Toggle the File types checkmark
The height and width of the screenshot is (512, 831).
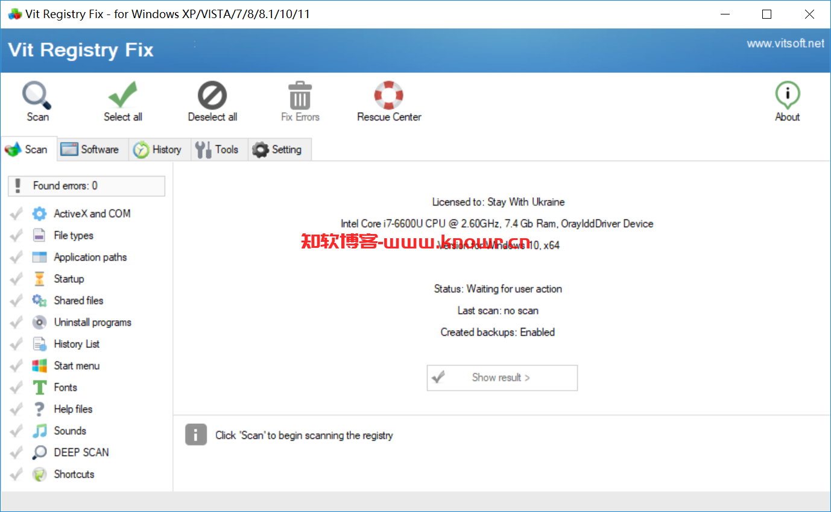pyautogui.click(x=17, y=235)
